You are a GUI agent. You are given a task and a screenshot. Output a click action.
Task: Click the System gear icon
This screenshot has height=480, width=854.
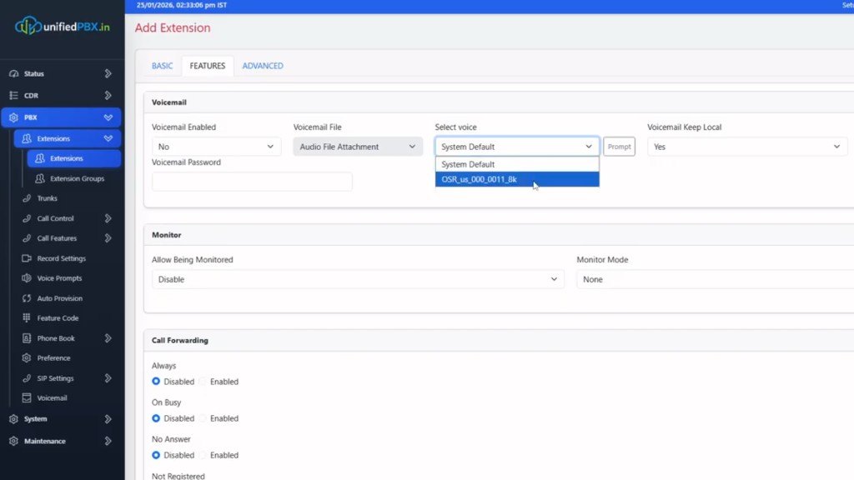click(x=13, y=419)
